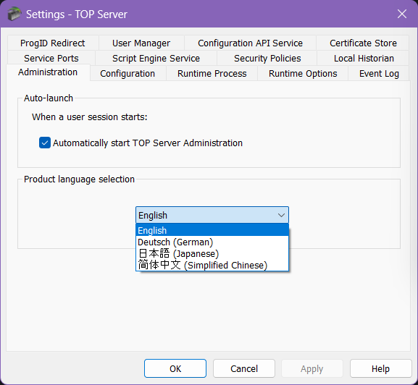This screenshot has height=385, width=418.
Task: Select the Administration tab
Action: [48, 72]
